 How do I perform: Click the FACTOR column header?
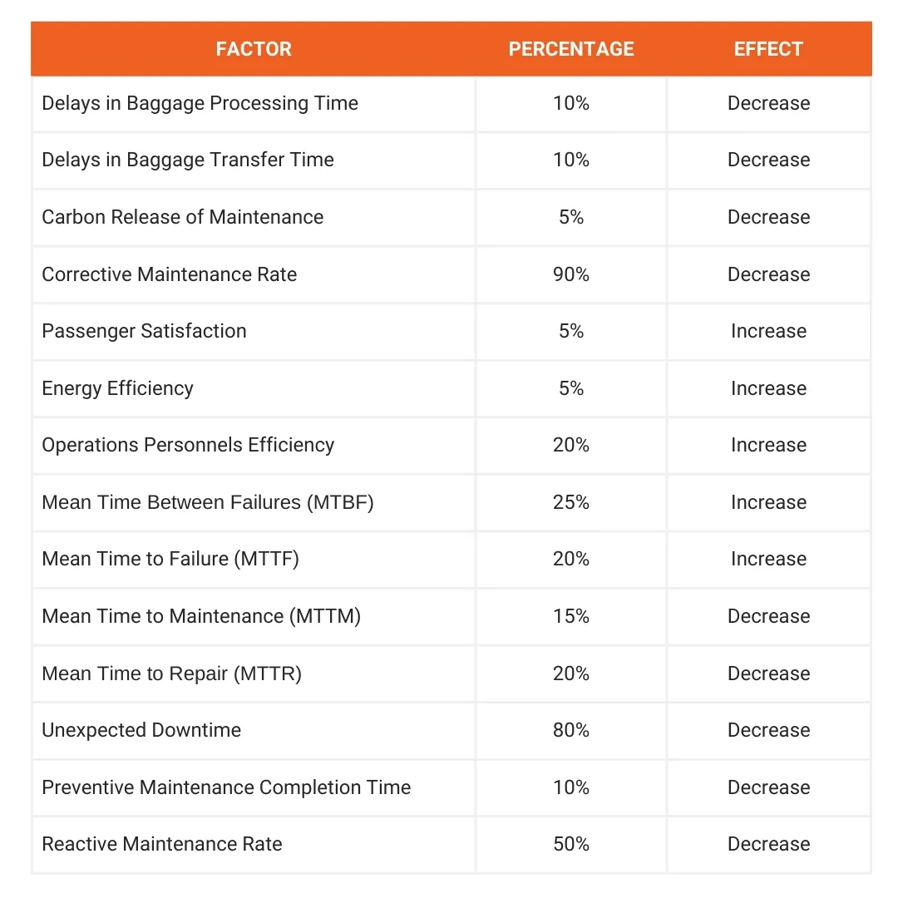pos(254,49)
